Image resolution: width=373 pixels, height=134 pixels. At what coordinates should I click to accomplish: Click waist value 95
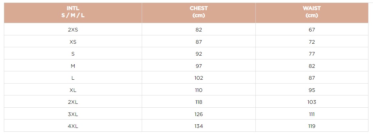pos(312,90)
